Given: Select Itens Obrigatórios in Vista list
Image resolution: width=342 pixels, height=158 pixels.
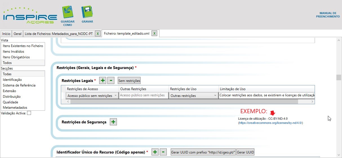Looking at the screenshot, I should (16, 57).
